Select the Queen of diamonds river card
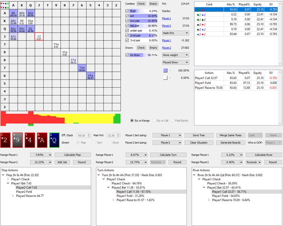 click(x=54, y=140)
